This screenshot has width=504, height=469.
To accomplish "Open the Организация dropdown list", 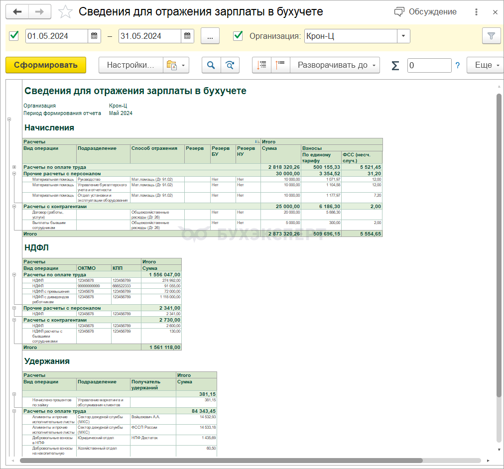I will (403, 36).
